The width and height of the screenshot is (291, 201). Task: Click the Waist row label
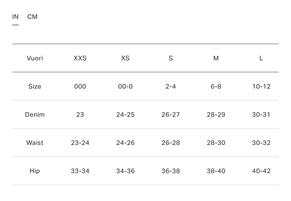point(35,143)
